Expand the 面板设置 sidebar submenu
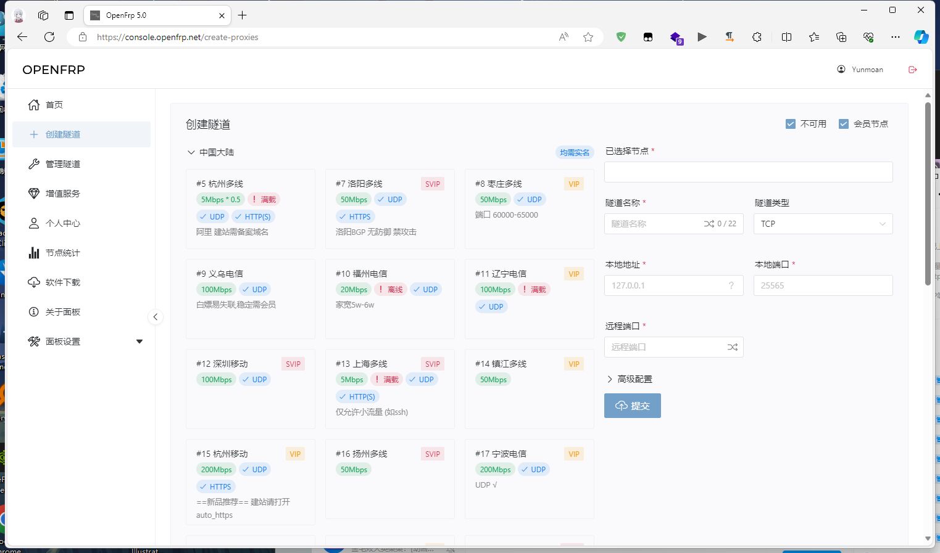Image resolution: width=940 pixels, height=553 pixels. (81, 342)
